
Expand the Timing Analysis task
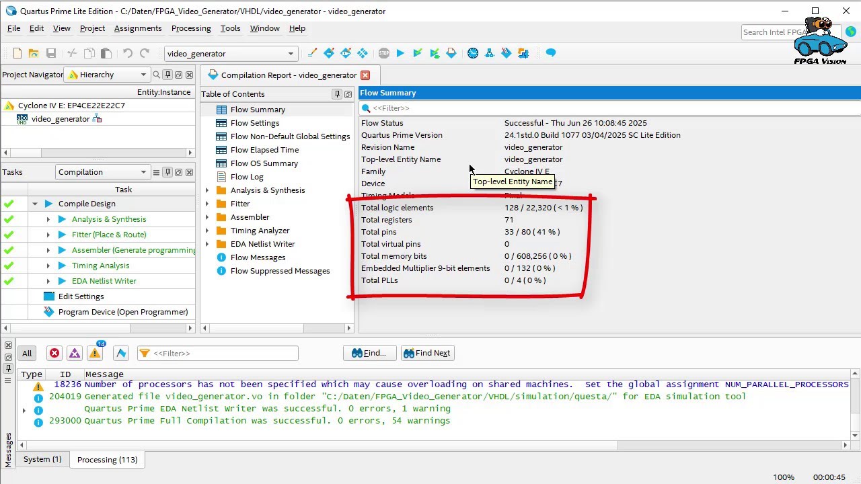[x=48, y=266]
